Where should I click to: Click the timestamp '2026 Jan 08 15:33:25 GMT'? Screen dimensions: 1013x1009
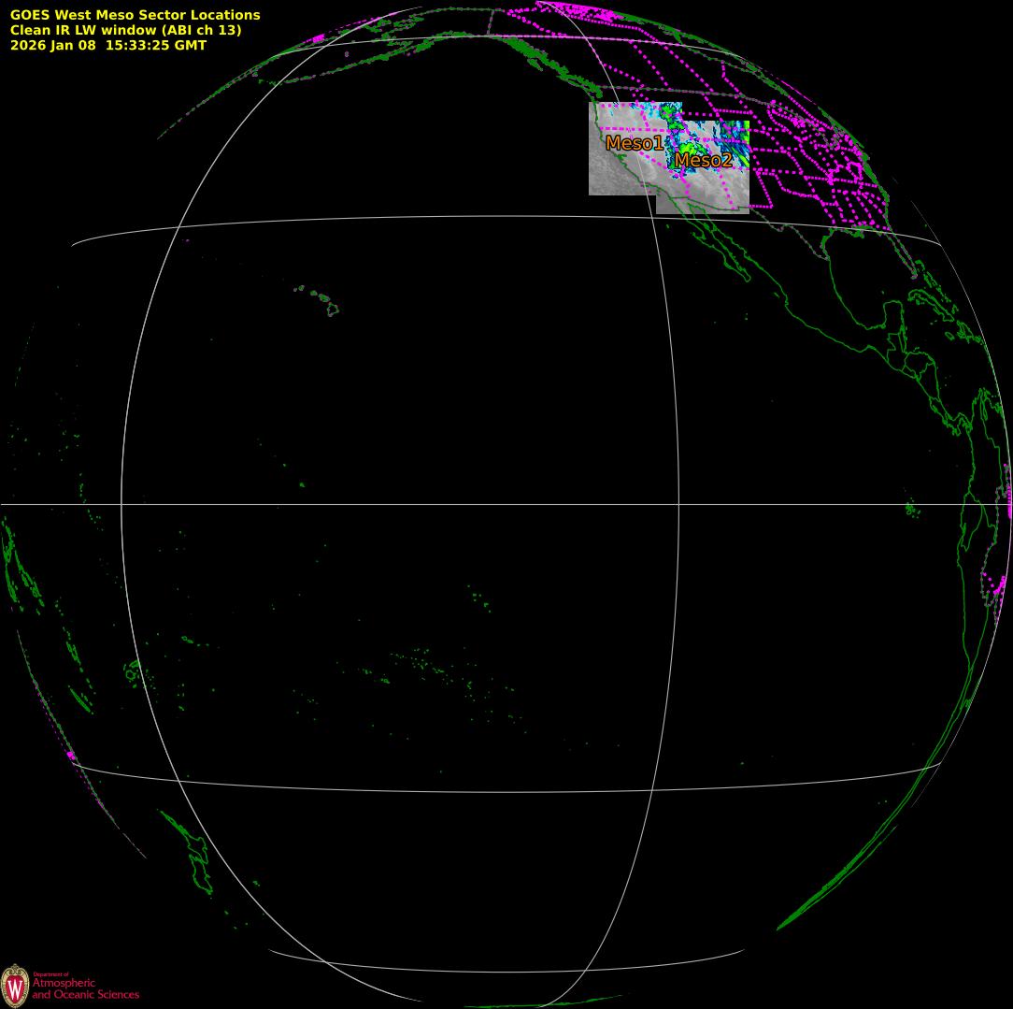pyautogui.click(x=108, y=45)
